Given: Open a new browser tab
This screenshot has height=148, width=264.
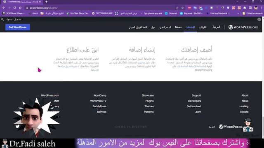Looking at the screenshot, I should 47,2.
